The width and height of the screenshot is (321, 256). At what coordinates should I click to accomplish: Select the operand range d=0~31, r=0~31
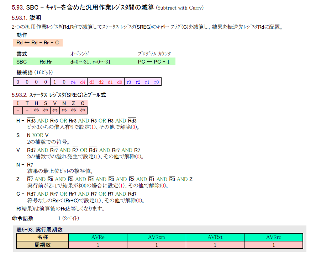click(x=90, y=62)
